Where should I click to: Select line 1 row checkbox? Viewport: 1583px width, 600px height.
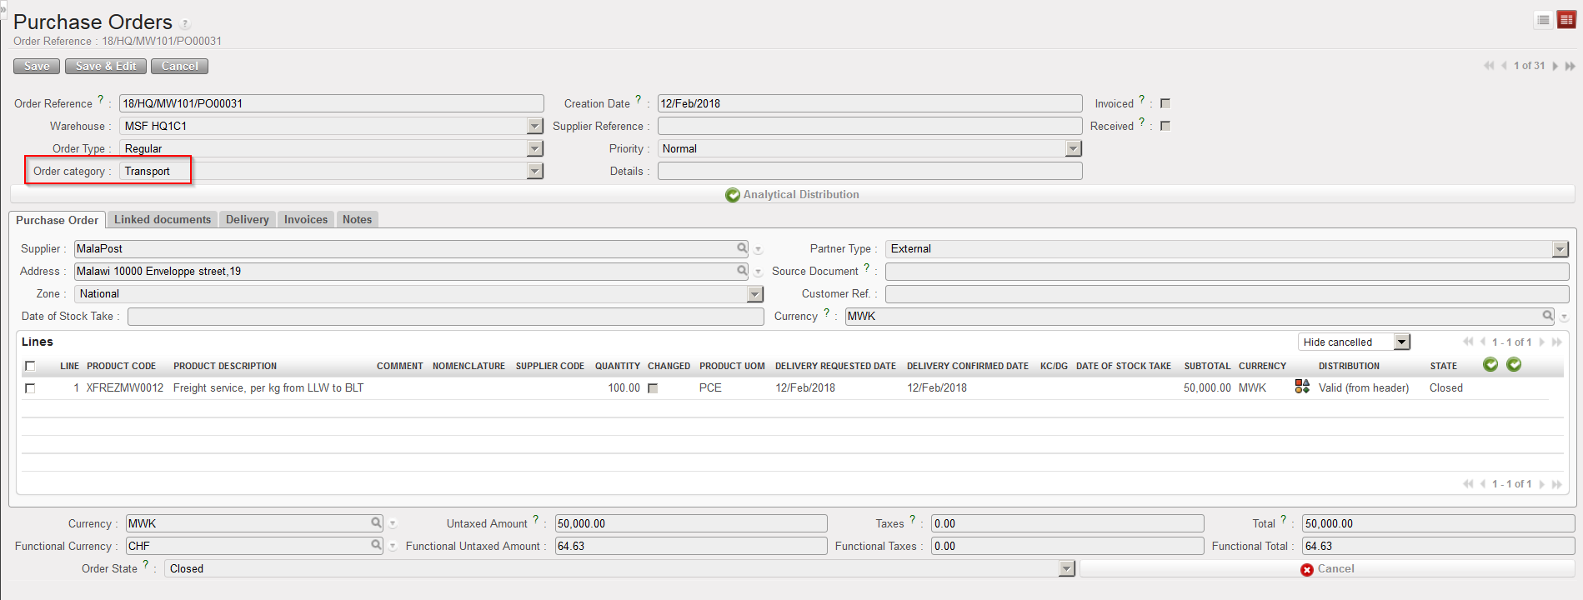30,388
